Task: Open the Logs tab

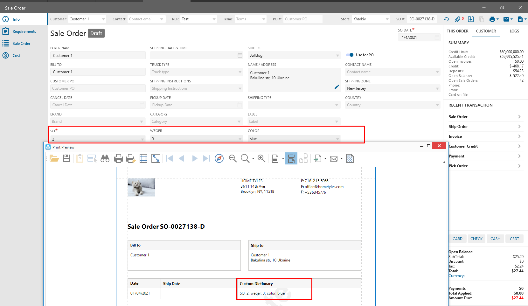Action: pyautogui.click(x=514, y=31)
